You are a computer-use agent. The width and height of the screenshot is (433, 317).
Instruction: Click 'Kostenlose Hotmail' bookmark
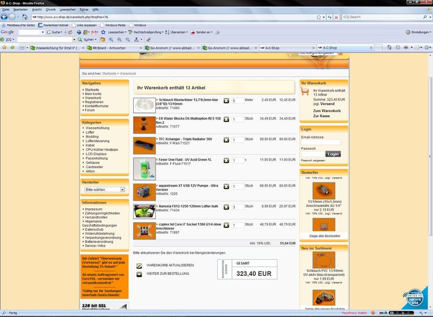click(53, 25)
